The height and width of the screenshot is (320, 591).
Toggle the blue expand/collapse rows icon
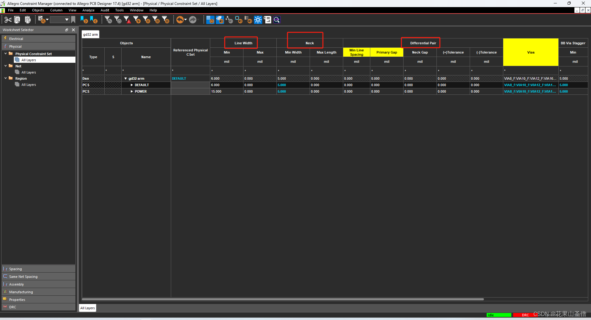pos(210,20)
